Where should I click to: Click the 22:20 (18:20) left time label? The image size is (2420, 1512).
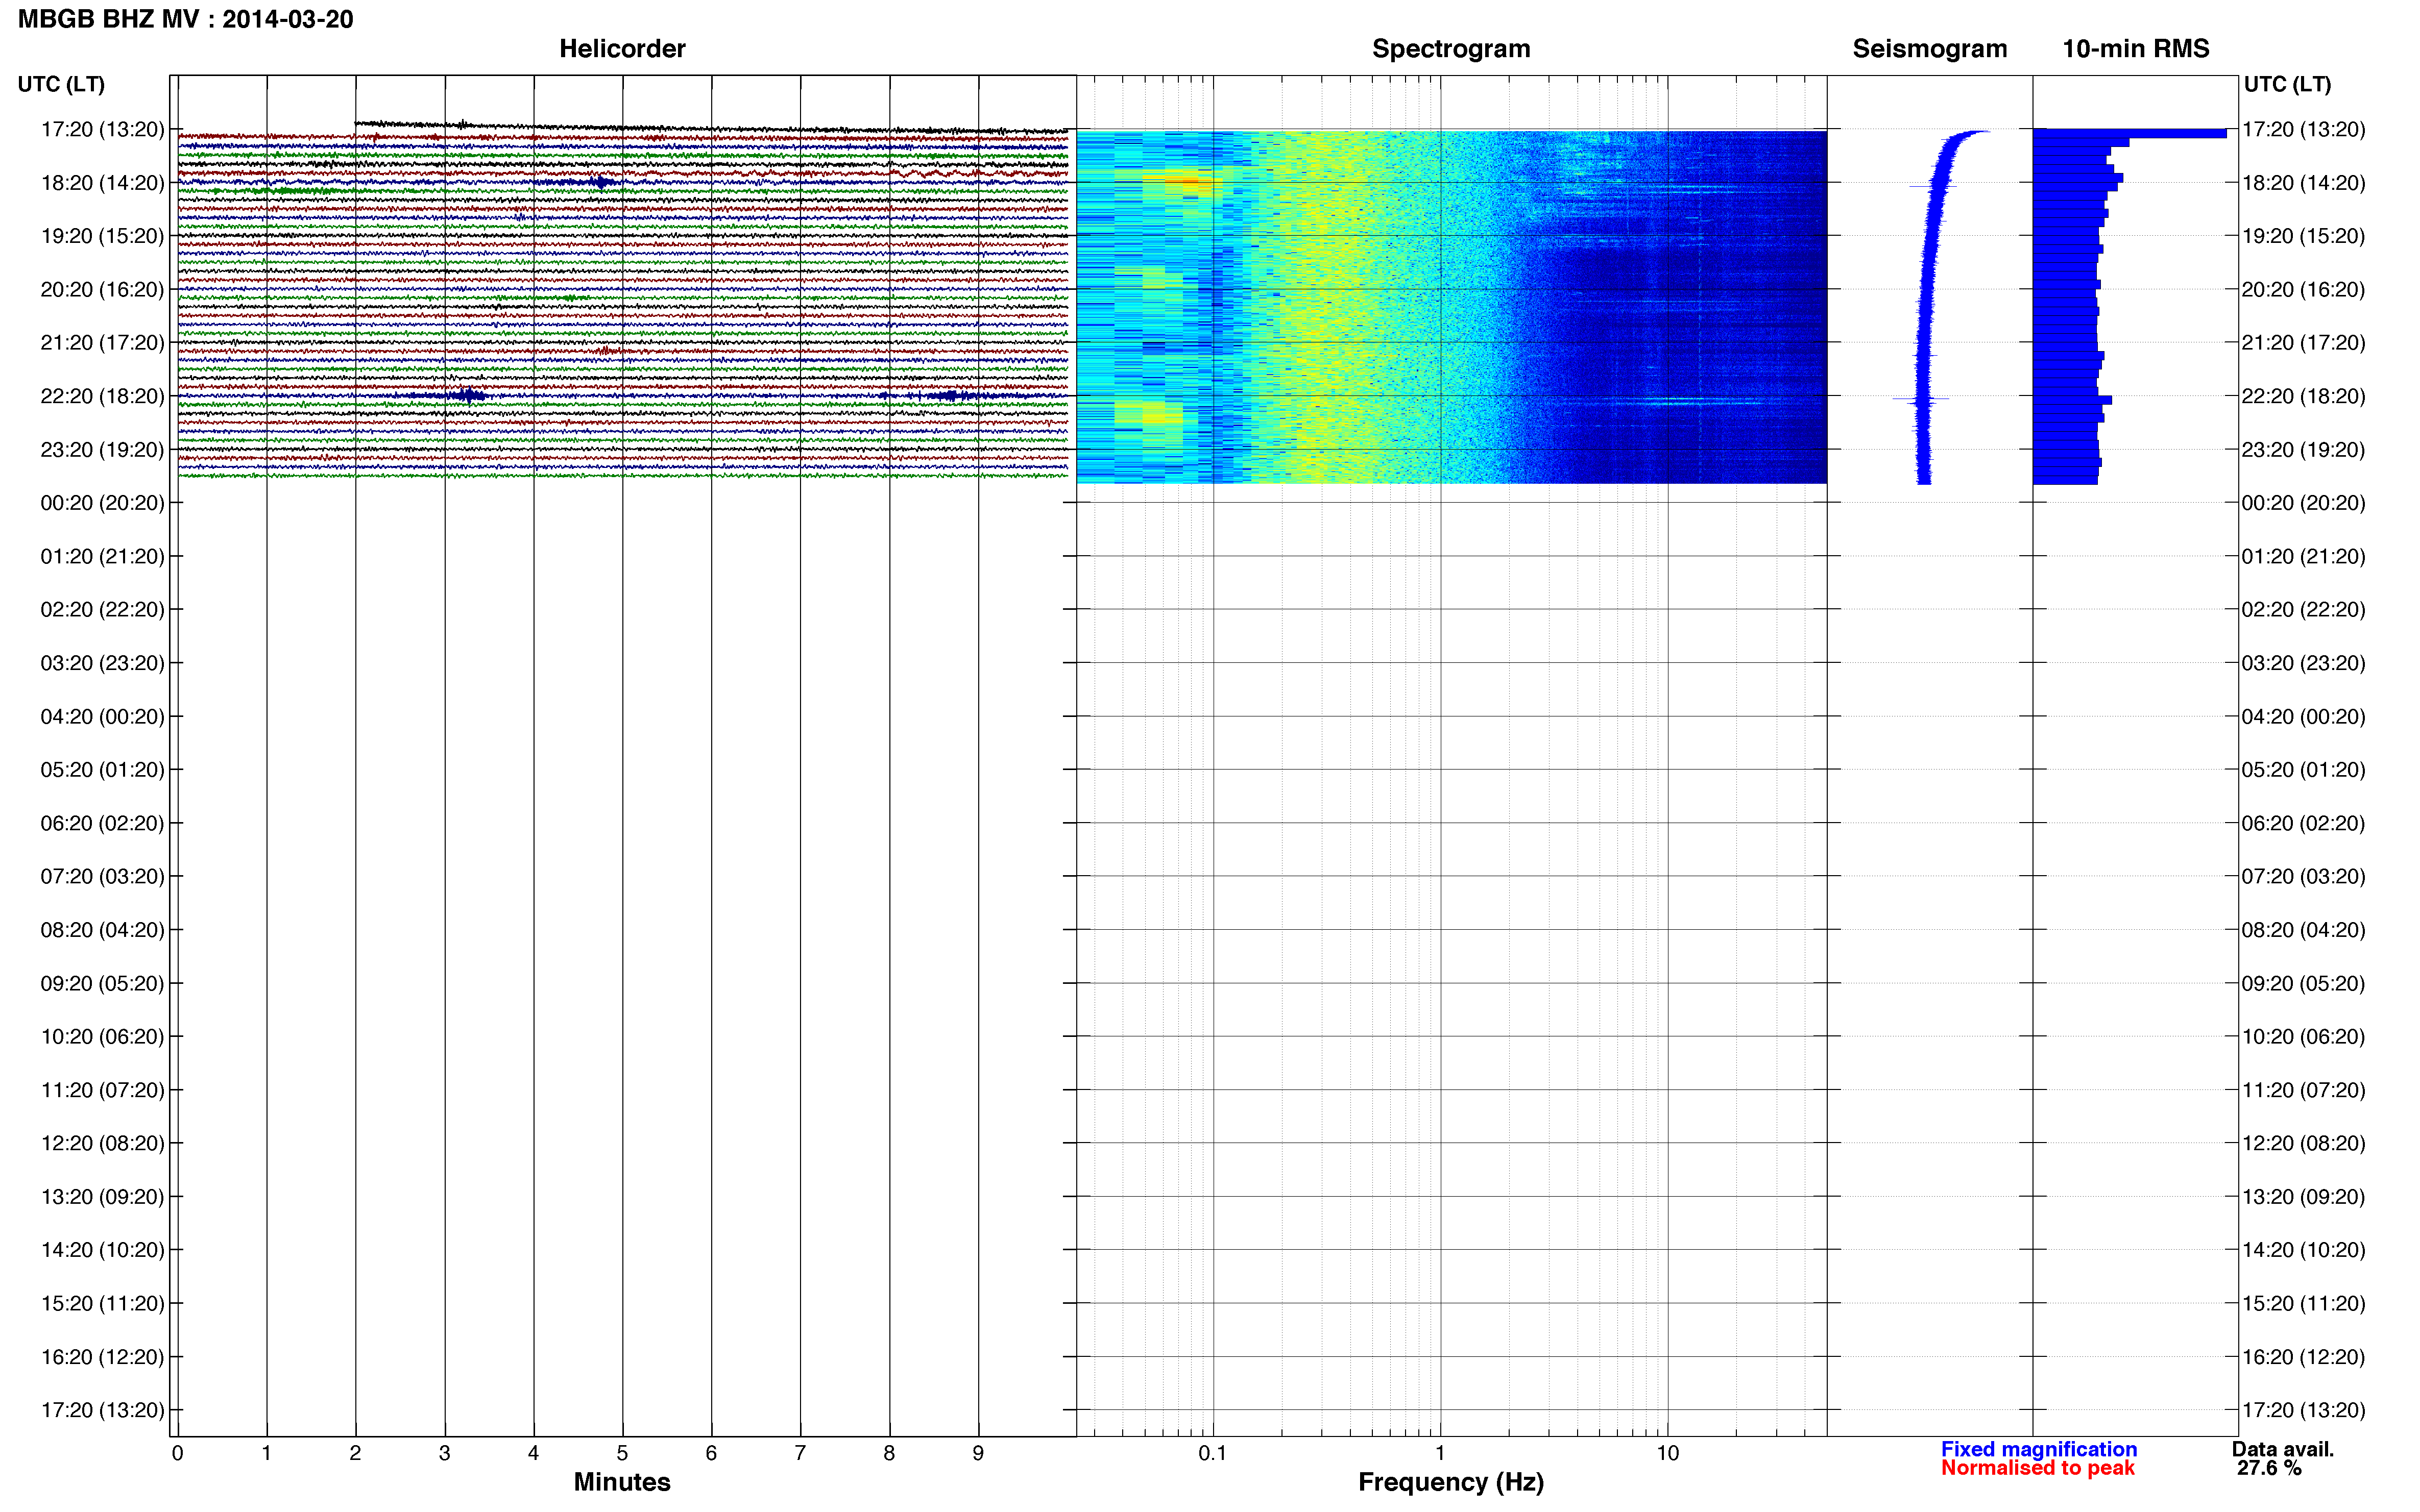[x=102, y=396]
